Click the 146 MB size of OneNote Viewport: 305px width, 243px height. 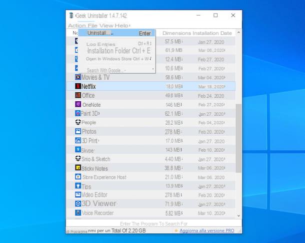(x=173, y=105)
